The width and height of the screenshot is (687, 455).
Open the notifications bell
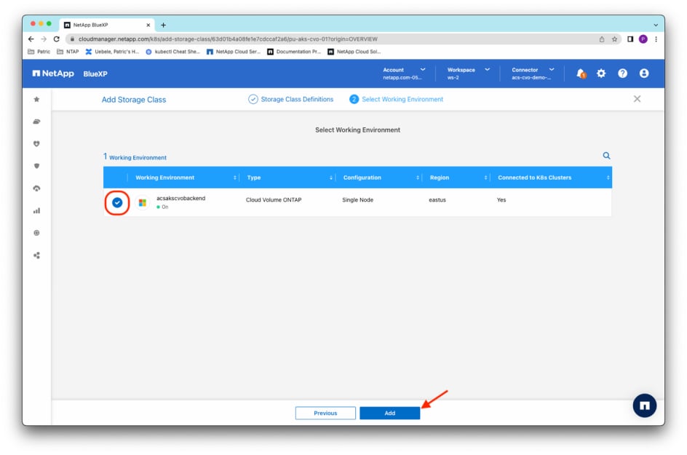[581, 74]
